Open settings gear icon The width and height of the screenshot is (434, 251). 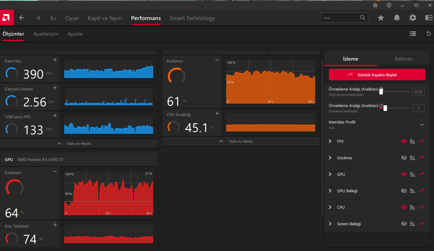point(413,18)
